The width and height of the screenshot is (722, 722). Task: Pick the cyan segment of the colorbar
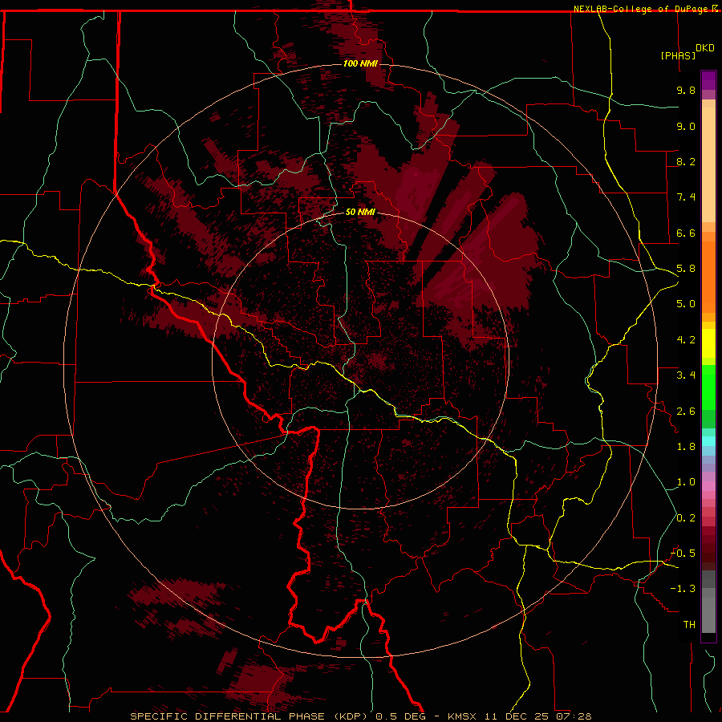click(708, 440)
